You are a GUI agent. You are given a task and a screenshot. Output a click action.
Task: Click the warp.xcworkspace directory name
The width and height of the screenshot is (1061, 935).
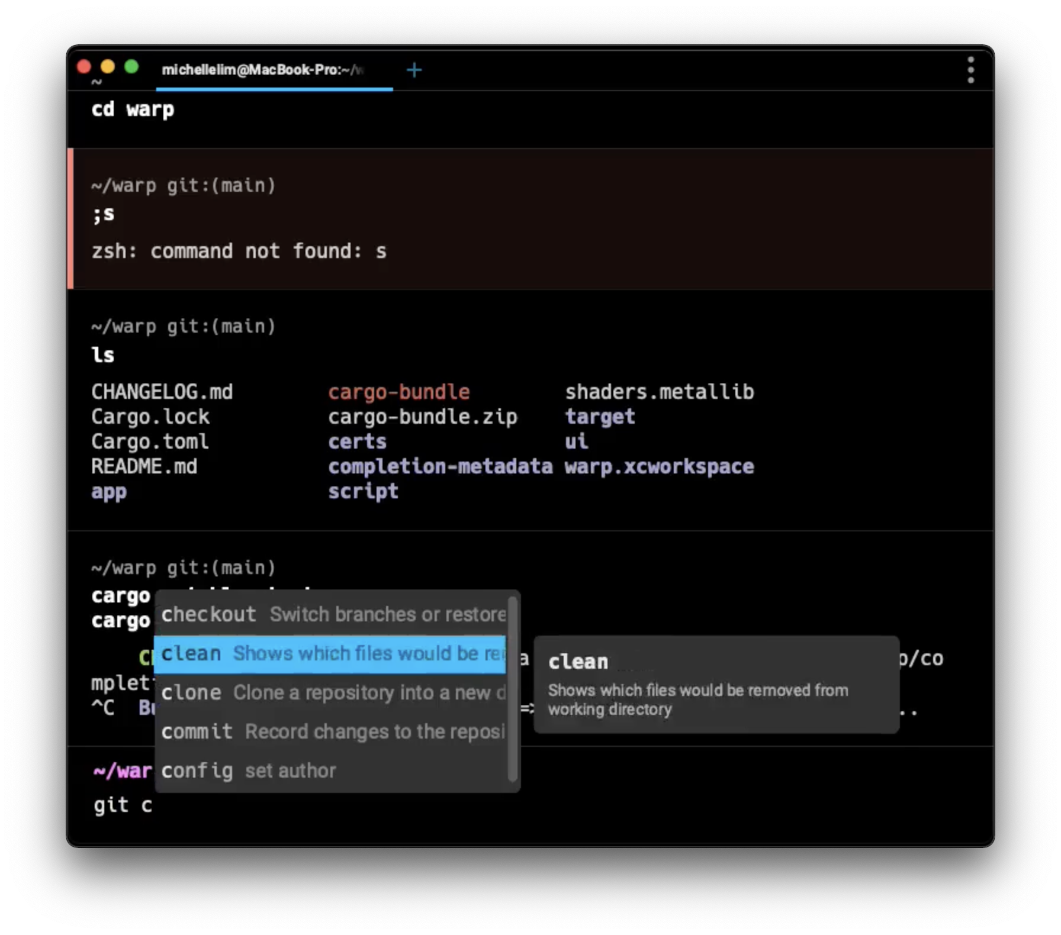point(659,467)
